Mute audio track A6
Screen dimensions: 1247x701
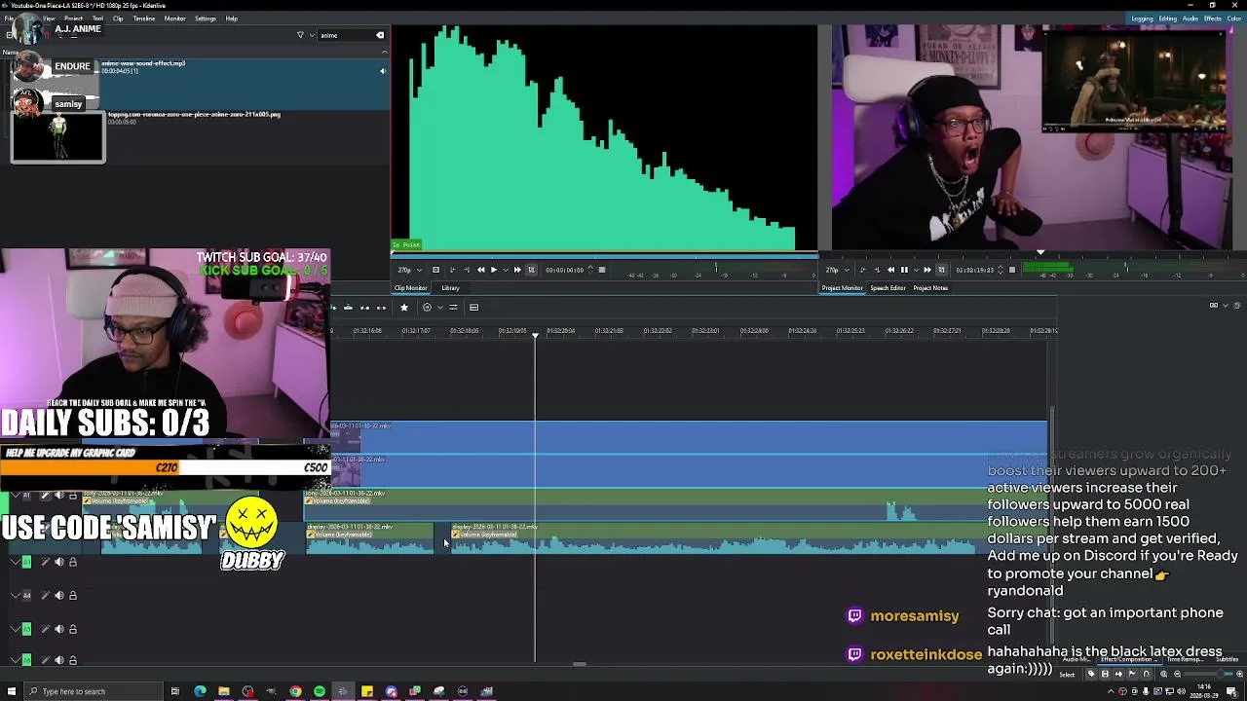click(x=59, y=660)
